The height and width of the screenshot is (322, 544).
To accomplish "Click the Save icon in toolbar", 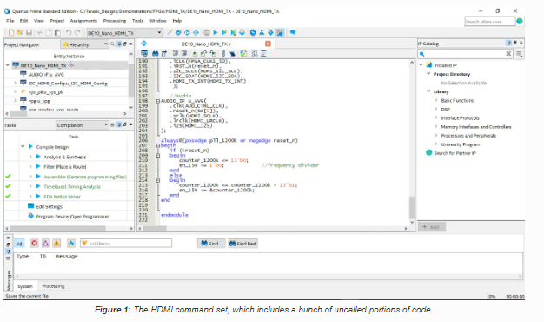I will pos(30,33).
